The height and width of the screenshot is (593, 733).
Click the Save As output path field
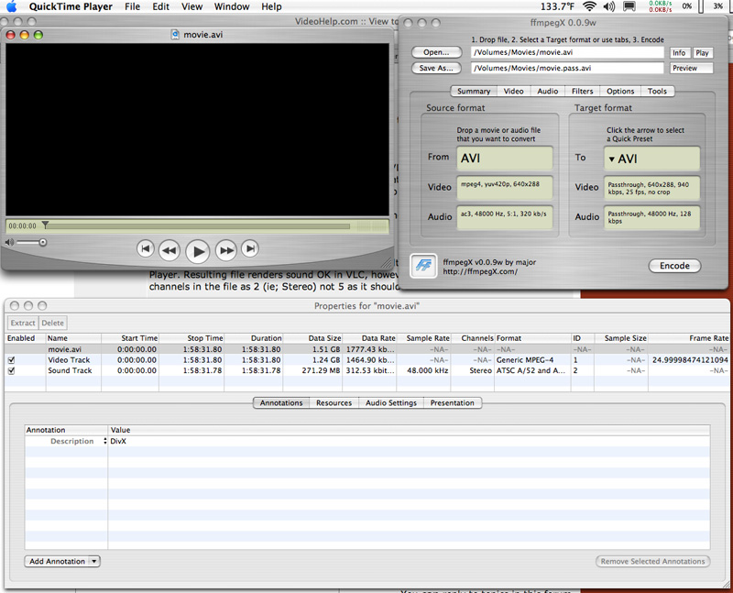click(x=567, y=68)
